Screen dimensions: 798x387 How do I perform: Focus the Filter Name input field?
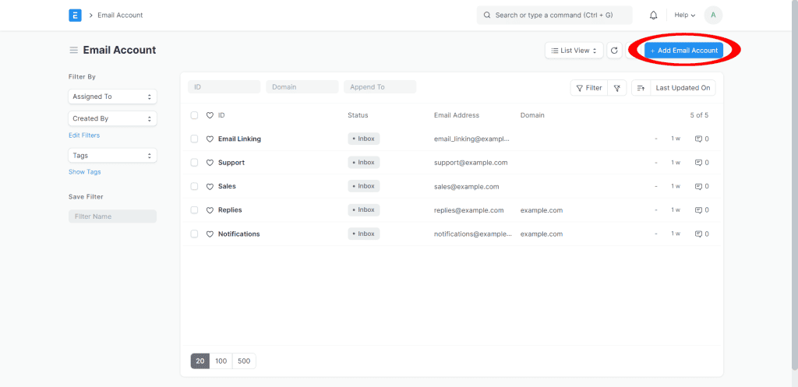112,216
